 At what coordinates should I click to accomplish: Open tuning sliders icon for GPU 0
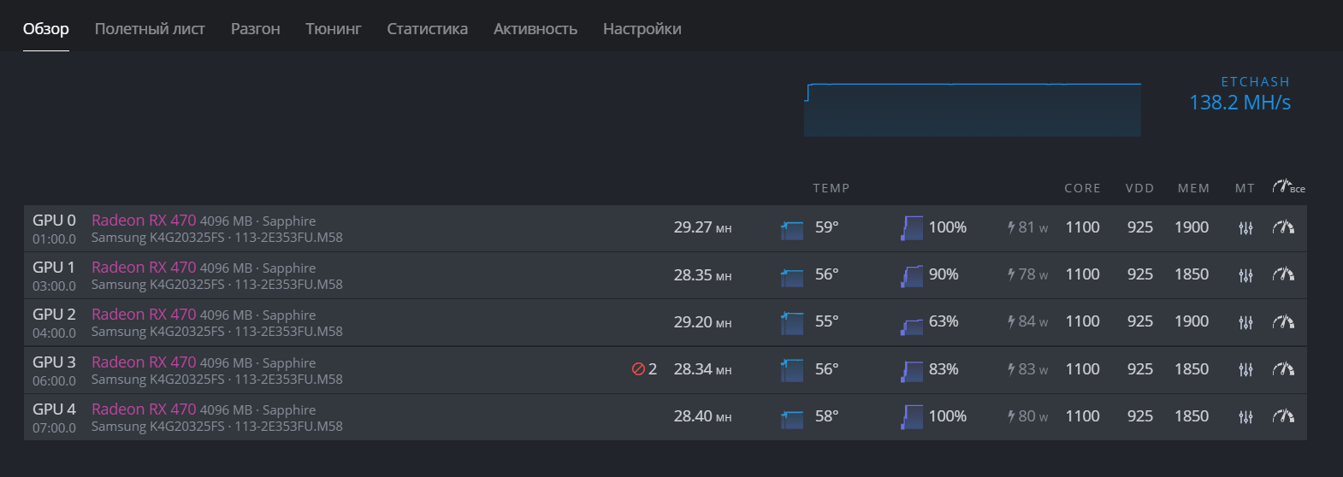click(x=1245, y=228)
